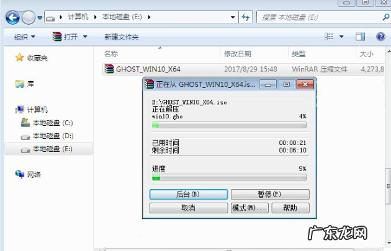The height and width of the screenshot is (251, 391).
Task: Click the 打开 toolbar button
Action: click(65, 37)
